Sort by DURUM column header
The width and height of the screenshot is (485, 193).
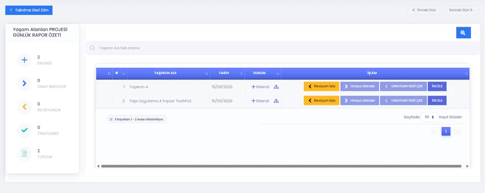tap(262, 73)
